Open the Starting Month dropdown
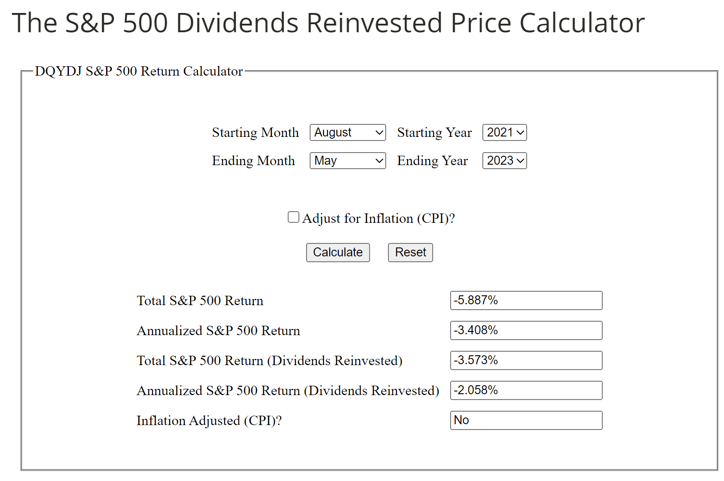Image resolution: width=724 pixels, height=481 pixels. [x=347, y=132]
